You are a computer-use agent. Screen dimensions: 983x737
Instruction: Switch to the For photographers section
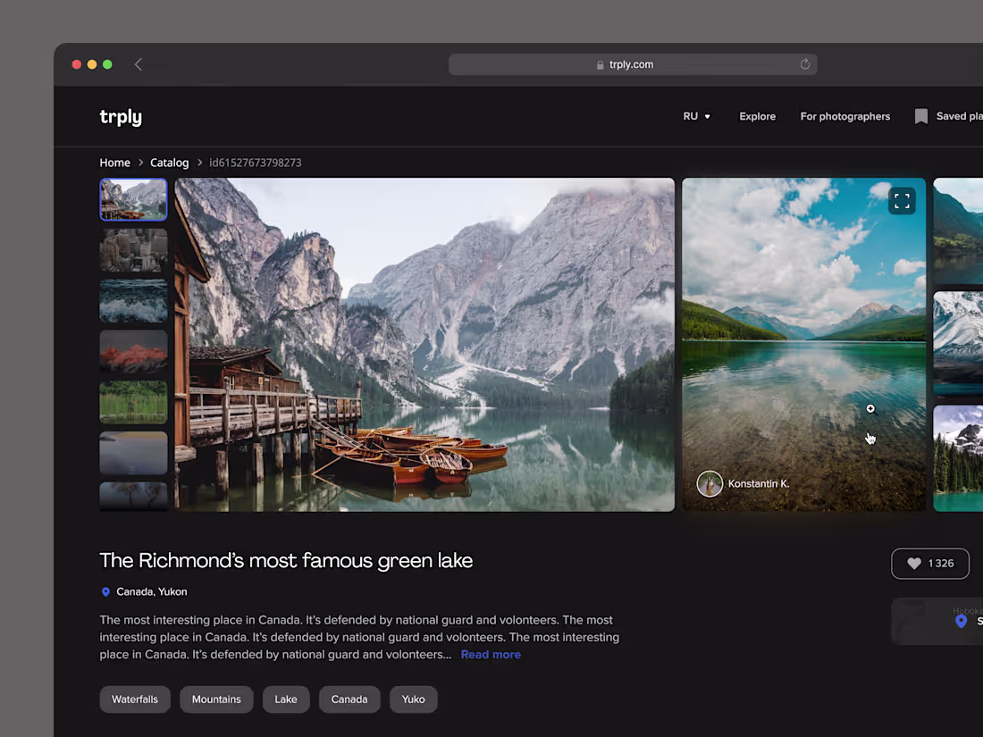click(844, 116)
